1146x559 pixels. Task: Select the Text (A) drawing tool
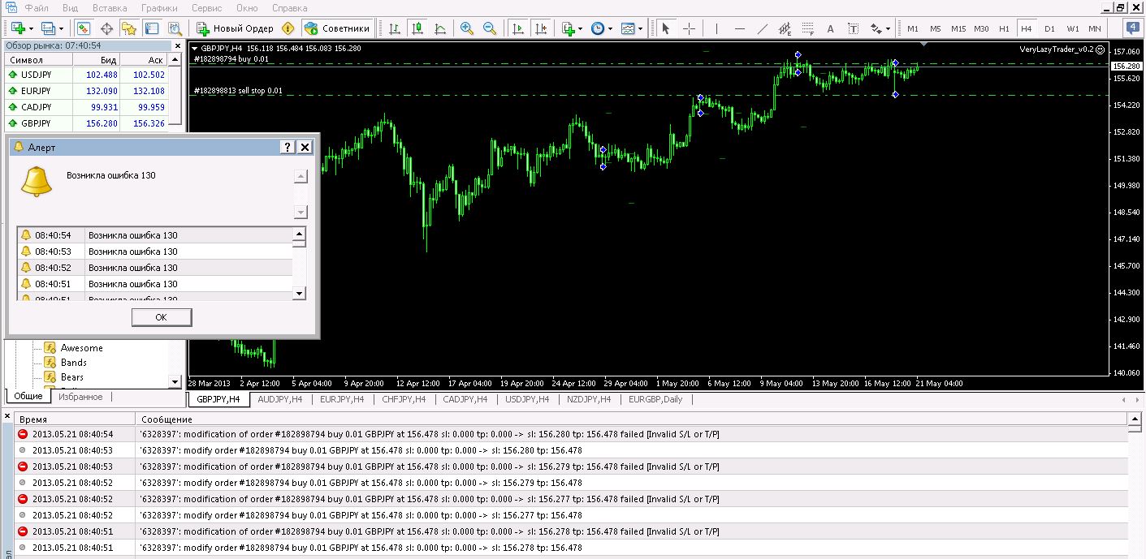(830, 28)
